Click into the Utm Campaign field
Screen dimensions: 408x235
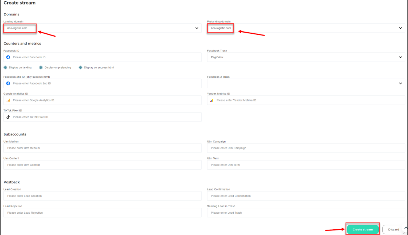306,148
